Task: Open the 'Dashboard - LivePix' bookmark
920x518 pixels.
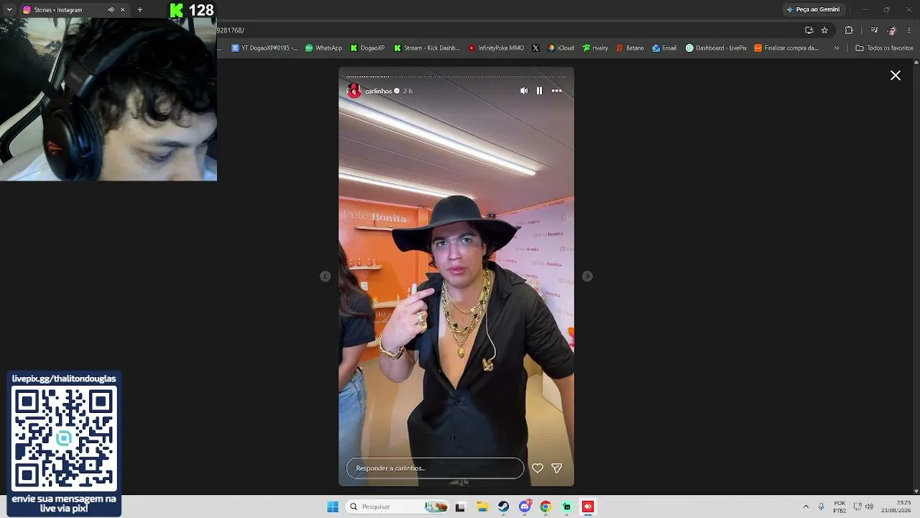Action: 716,48
